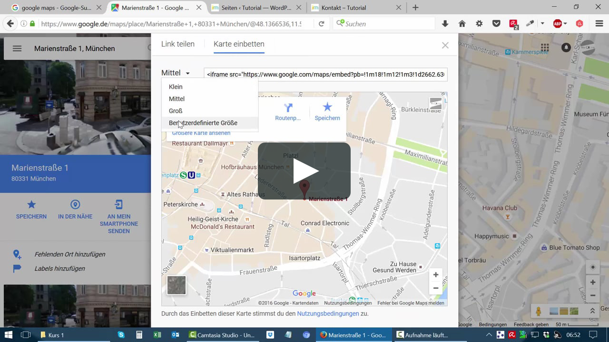This screenshot has height=342, width=609.
Task: Click the eyedropper color picker icon
Action: [x=530, y=24]
